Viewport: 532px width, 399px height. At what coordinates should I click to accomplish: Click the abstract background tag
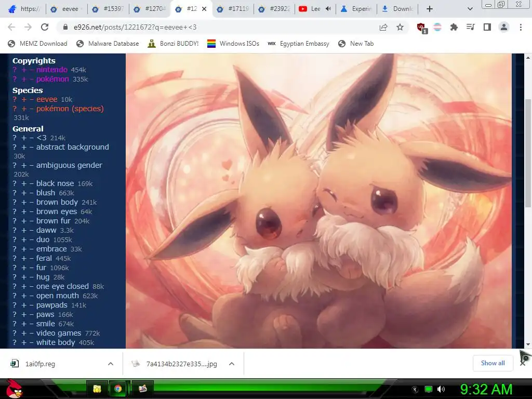(x=73, y=147)
